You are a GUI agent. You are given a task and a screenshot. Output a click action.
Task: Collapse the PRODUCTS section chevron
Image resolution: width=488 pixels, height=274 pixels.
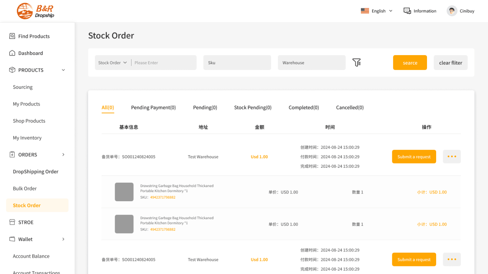click(x=63, y=70)
